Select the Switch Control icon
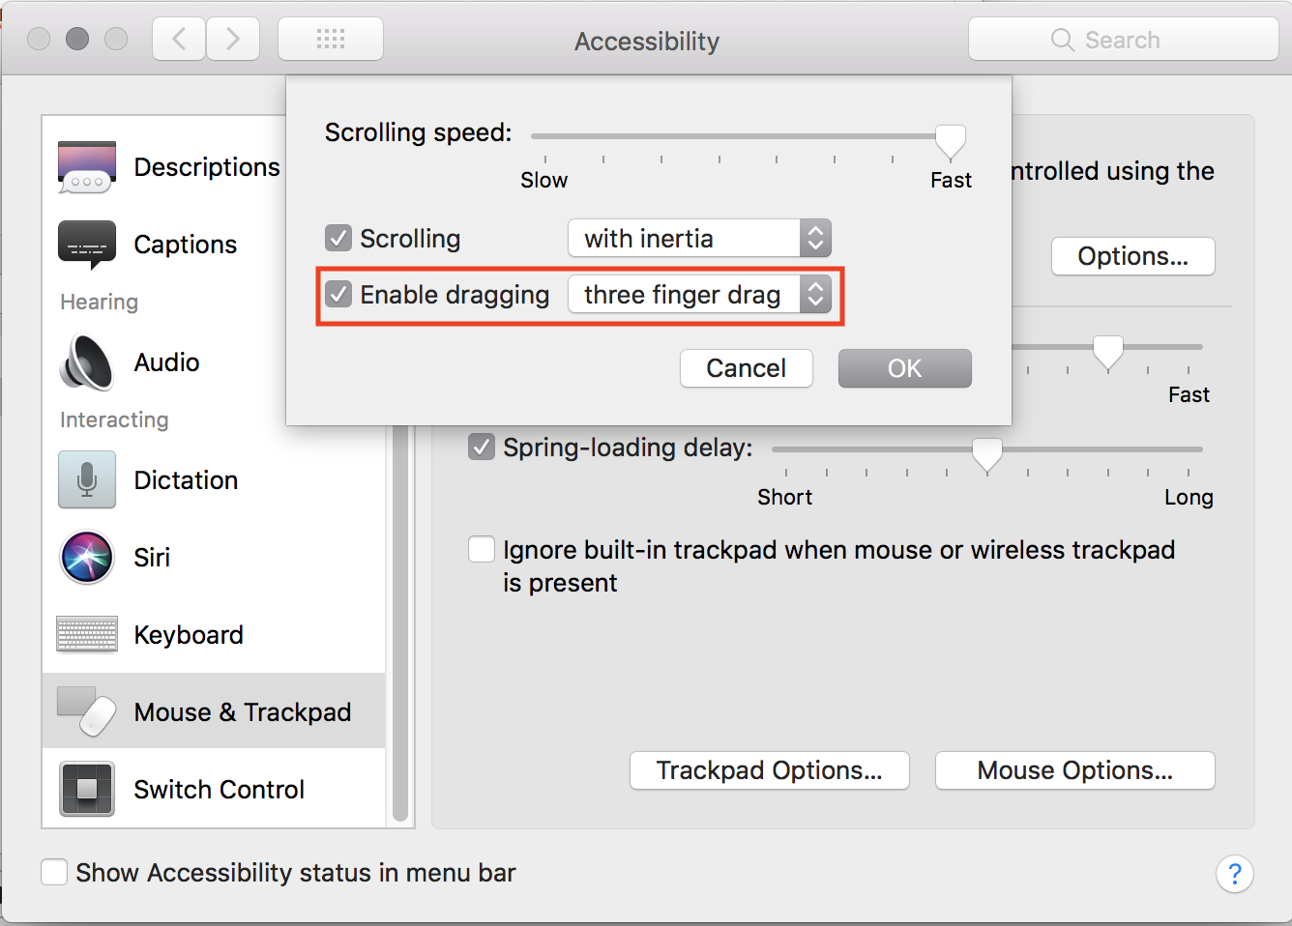Image resolution: width=1292 pixels, height=926 pixels. pyautogui.click(x=87, y=789)
